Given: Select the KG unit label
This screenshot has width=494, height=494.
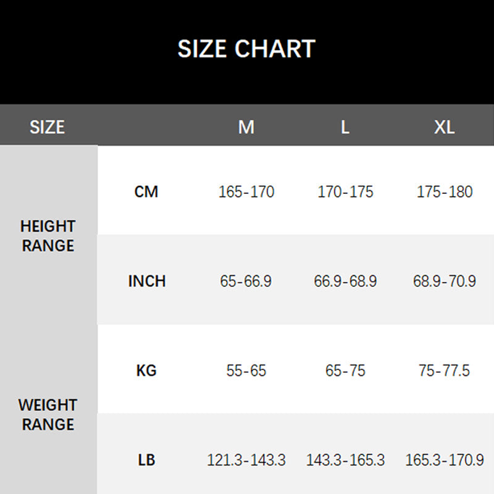Looking at the screenshot, I should tap(146, 371).
